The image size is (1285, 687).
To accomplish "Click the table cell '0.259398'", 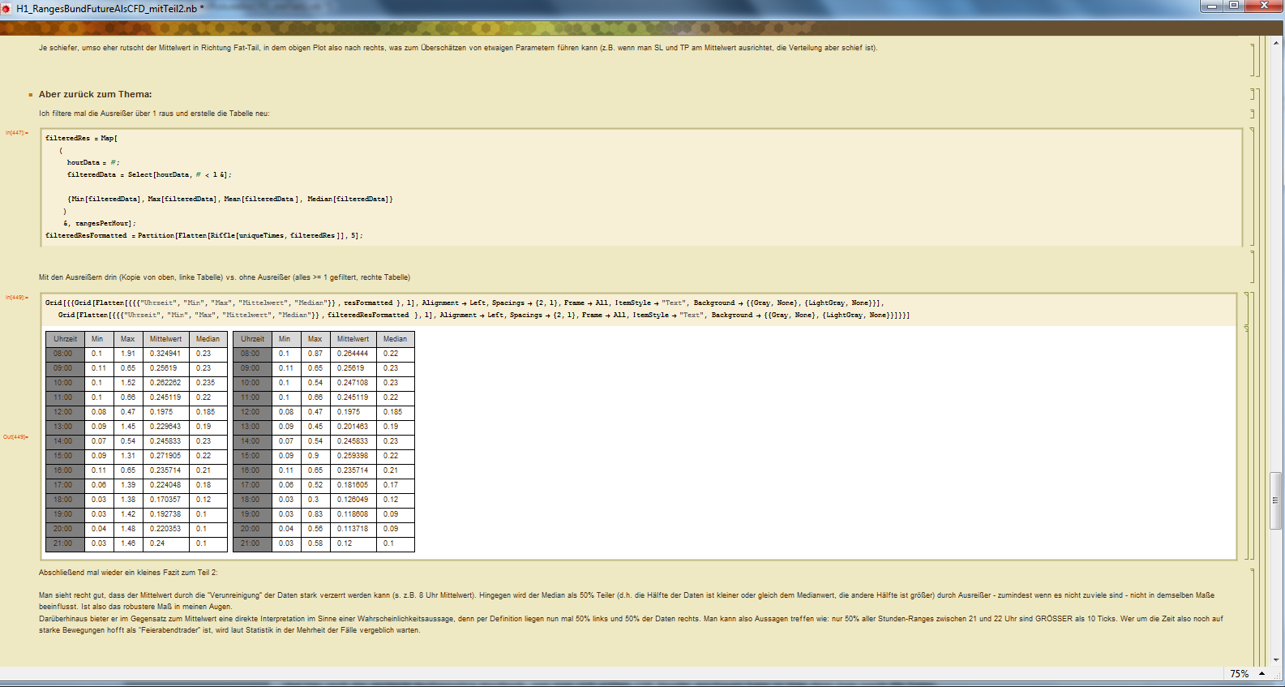I will pyautogui.click(x=353, y=456).
